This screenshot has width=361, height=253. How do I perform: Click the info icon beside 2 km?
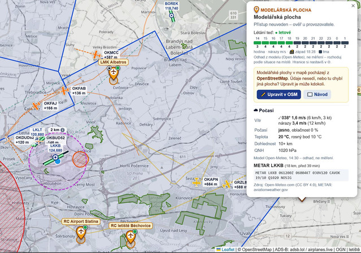[62, 130]
